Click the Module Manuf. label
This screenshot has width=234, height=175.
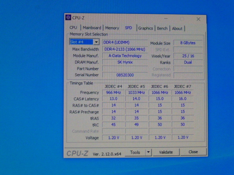[x=86, y=56]
